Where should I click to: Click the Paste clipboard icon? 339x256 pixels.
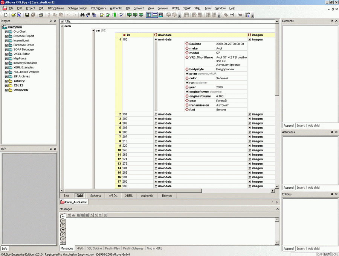tap(61, 15)
